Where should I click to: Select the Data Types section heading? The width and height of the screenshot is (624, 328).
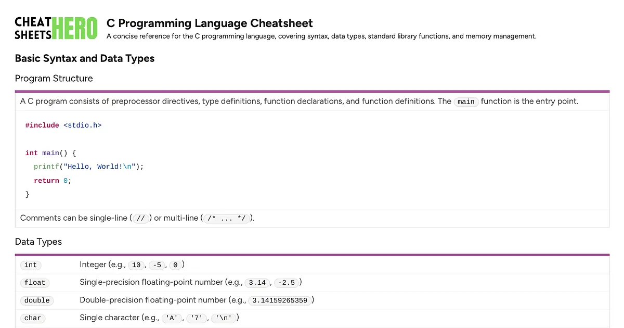[x=38, y=242]
